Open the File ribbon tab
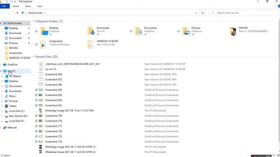Image resolution: width=280 pixels, height=157 pixels. pyautogui.click(x=5, y=6)
